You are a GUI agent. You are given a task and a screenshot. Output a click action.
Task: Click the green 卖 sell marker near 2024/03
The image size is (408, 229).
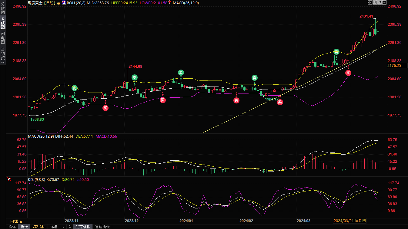[x=336, y=52]
